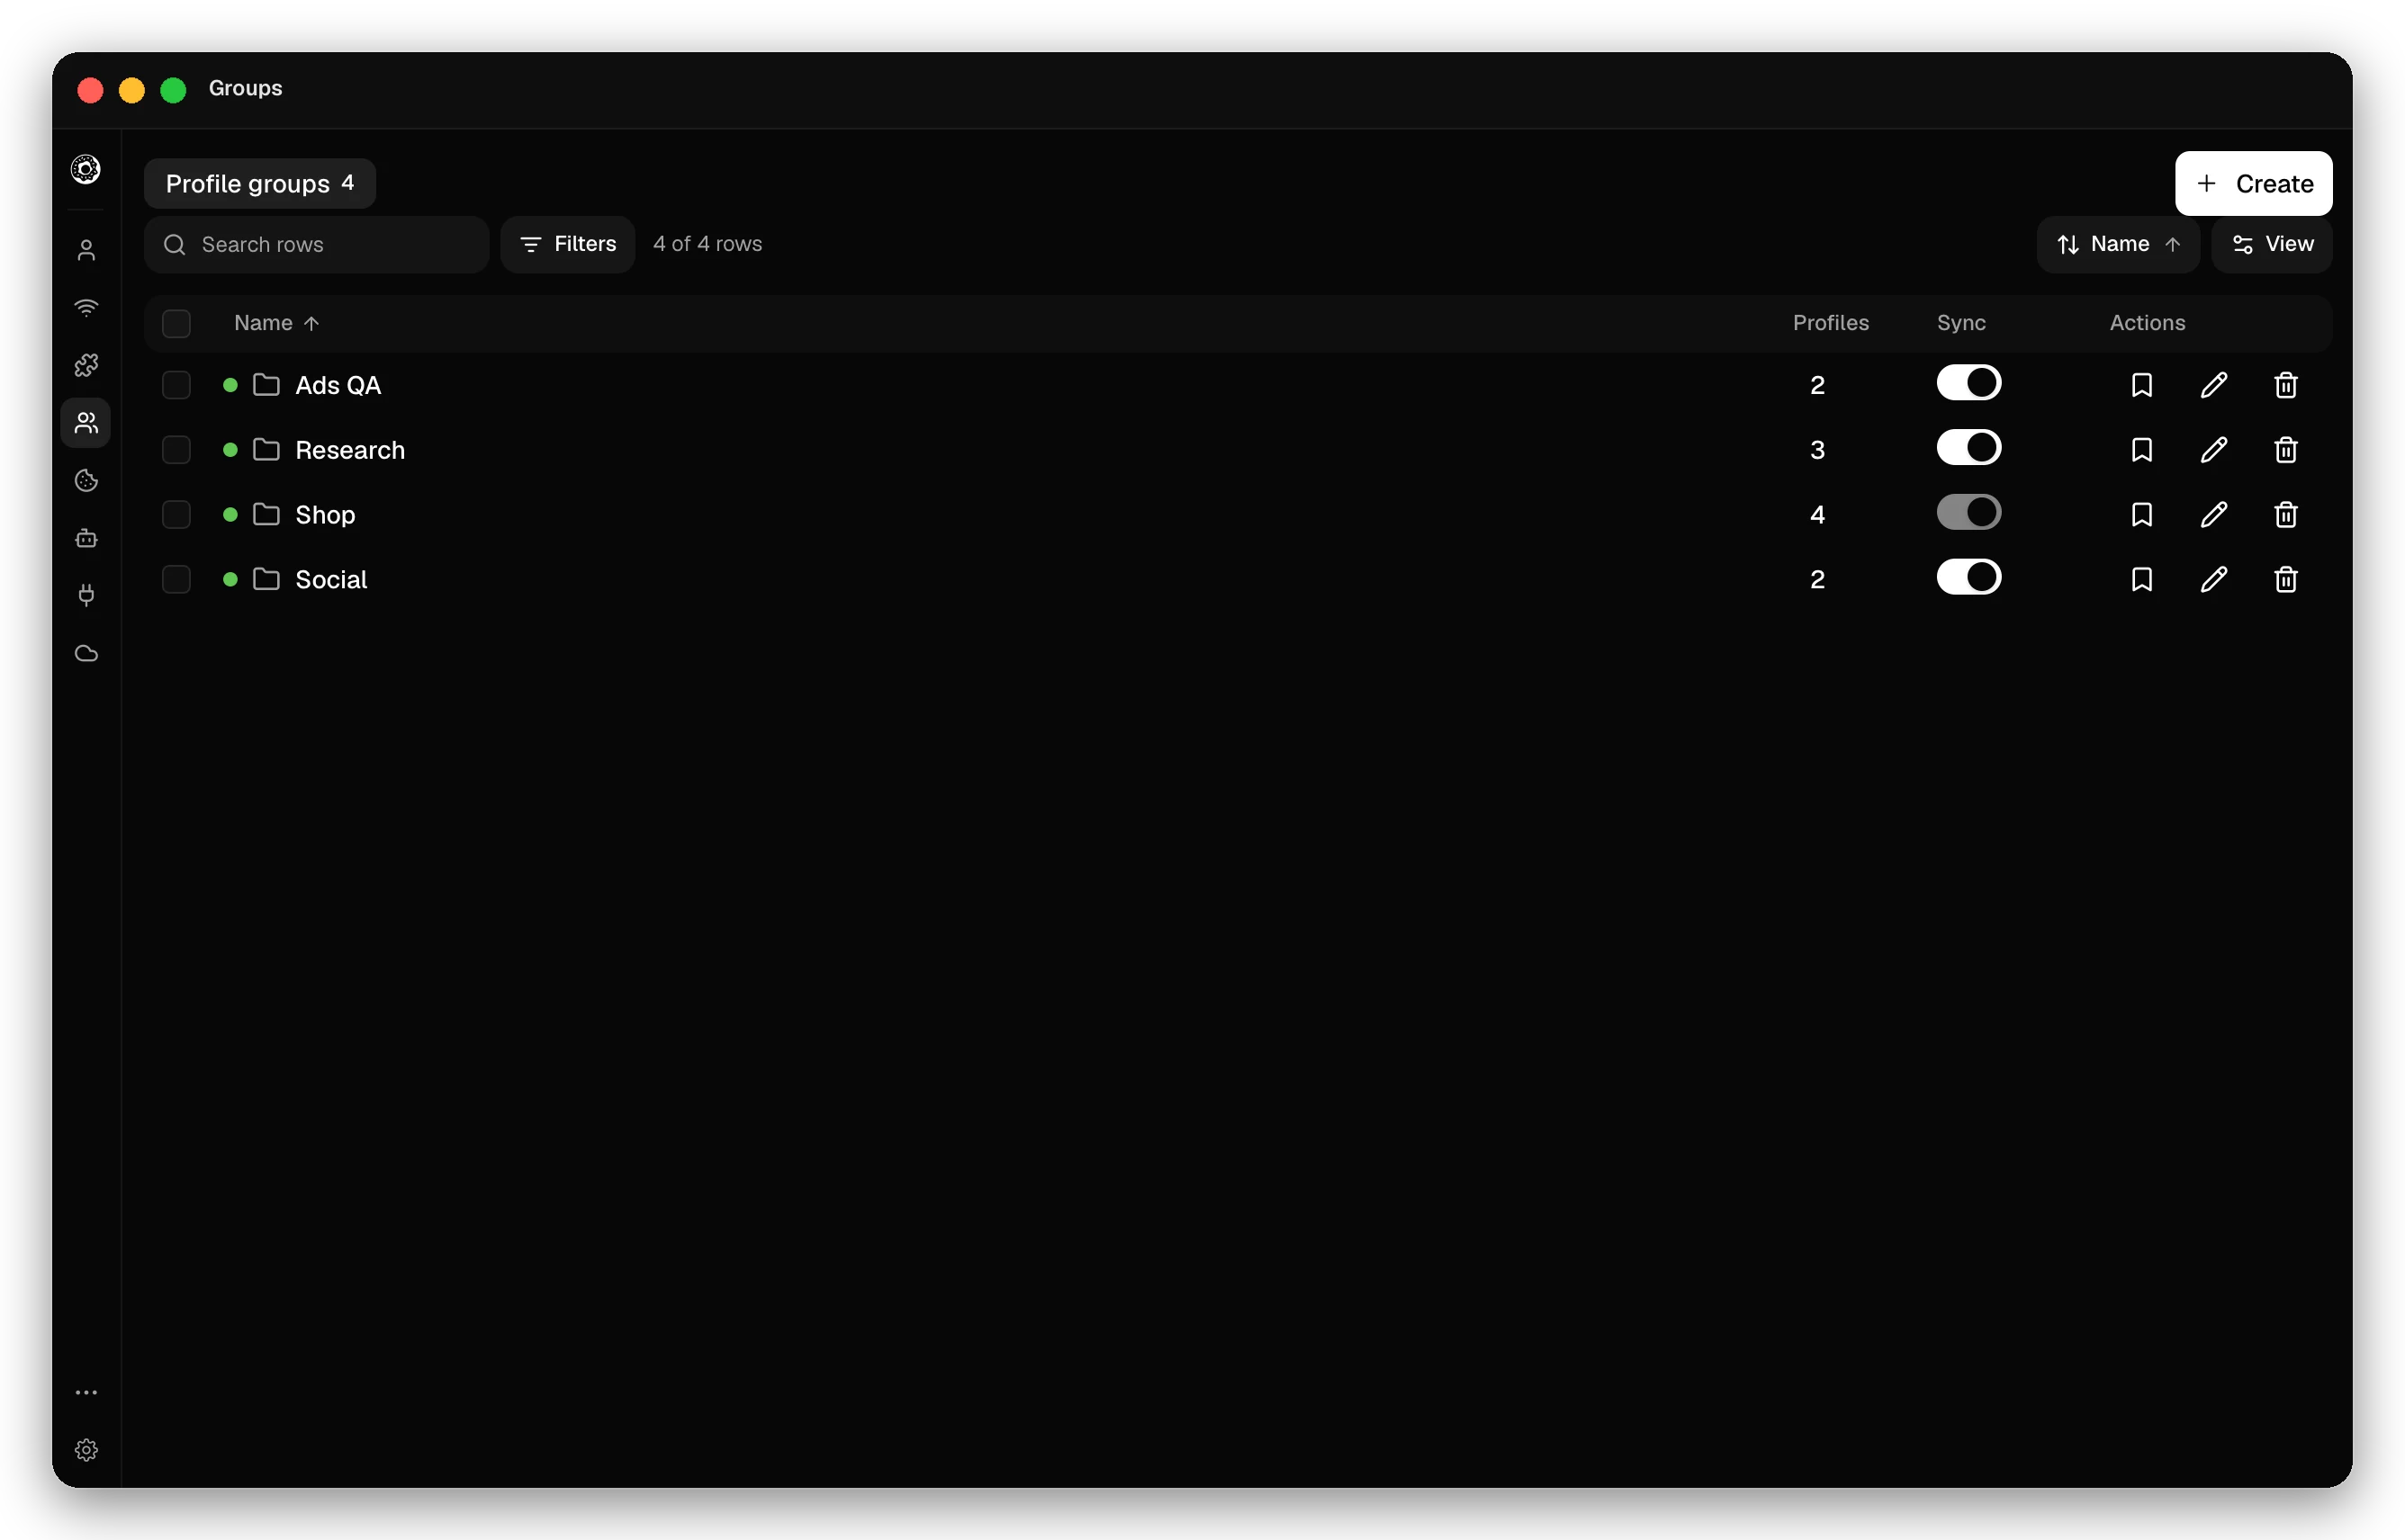The height and width of the screenshot is (1540, 2405).
Task: Open the groups icon in sidebar
Action: (x=86, y=423)
